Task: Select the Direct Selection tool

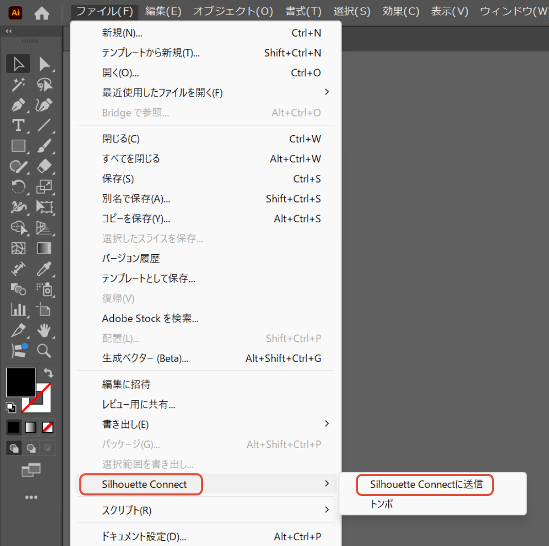Action: (x=44, y=64)
